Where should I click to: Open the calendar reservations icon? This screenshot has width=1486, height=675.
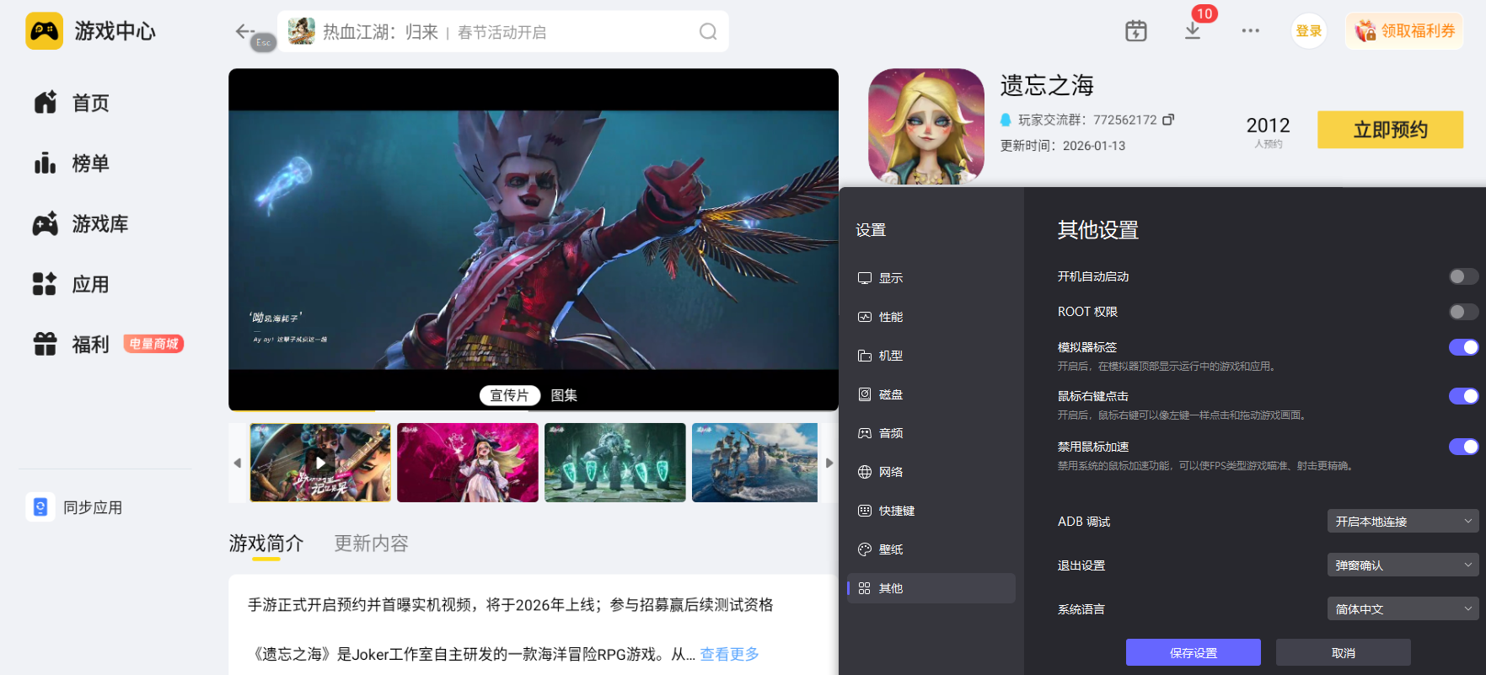click(1136, 31)
